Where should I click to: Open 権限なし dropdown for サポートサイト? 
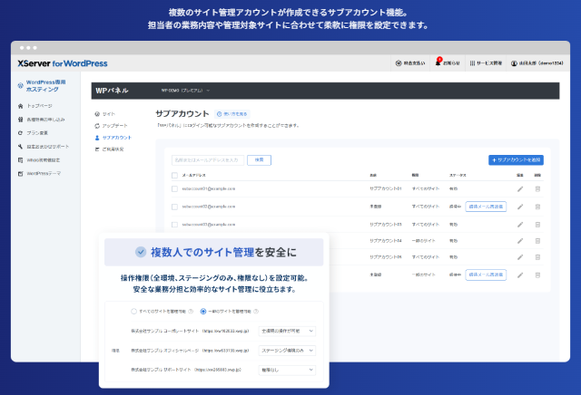[287, 370]
